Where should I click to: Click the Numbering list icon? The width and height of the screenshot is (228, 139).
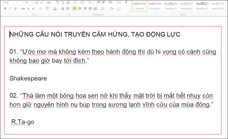pos(82,2)
